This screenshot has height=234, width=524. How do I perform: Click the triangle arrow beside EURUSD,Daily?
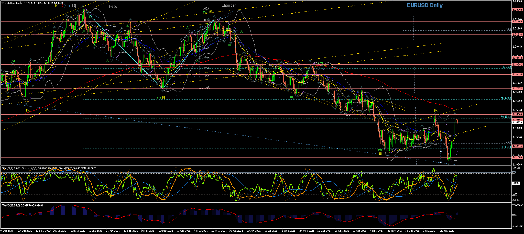(x=2, y=3)
